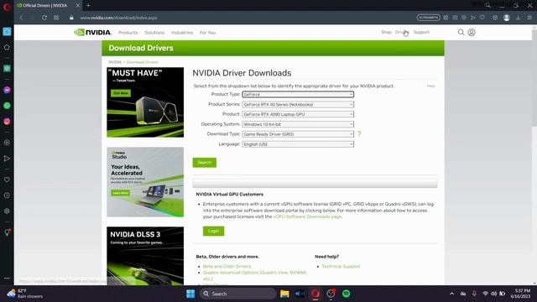The height and width of the screenshot is (302, 537).
Task: Open the Product Series dropdown
Action: pyautogui.click(x=298, y=104)
